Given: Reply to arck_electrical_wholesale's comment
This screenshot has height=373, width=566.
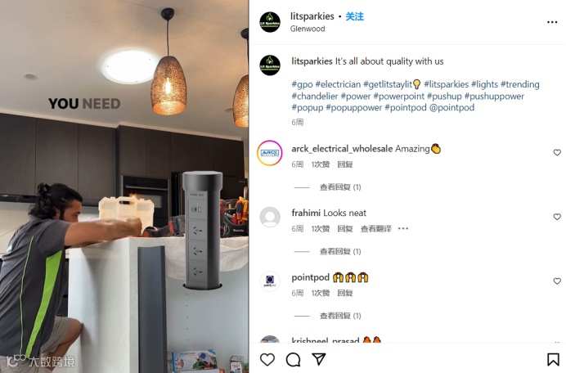Looking at the screenshot, I should [344, 164].
